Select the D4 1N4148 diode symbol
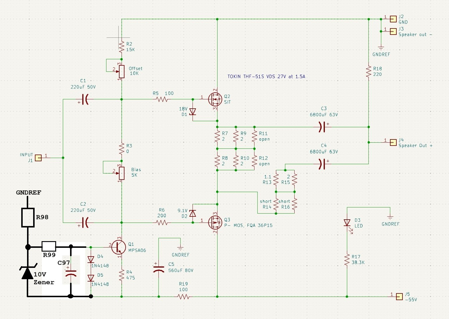Image resolution: width=449 pixels, height=319 pixels. tap(91, 259)
